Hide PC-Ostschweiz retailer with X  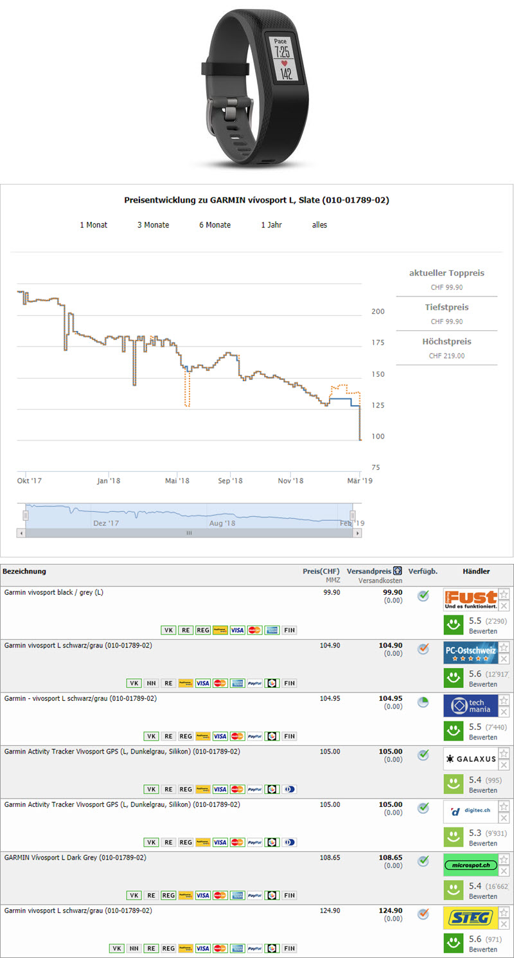point(504,659)
